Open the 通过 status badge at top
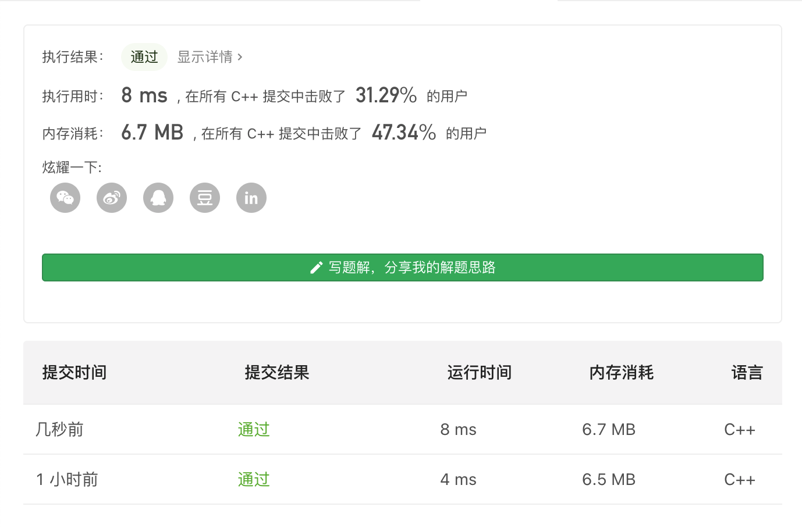802x528 pixels. click(x=144, y=57)
